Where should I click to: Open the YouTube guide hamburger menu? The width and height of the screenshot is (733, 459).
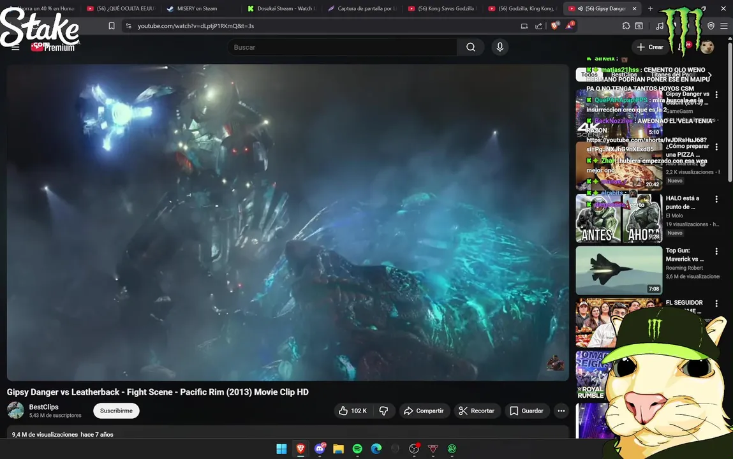(15, 48)
